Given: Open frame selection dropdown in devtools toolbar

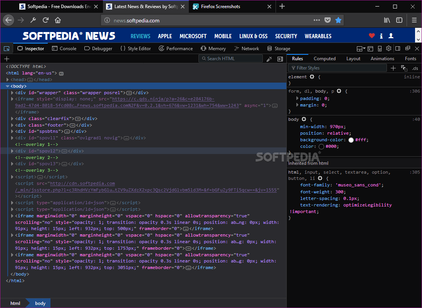Looking at the screenshot, I should pos(361,49).
